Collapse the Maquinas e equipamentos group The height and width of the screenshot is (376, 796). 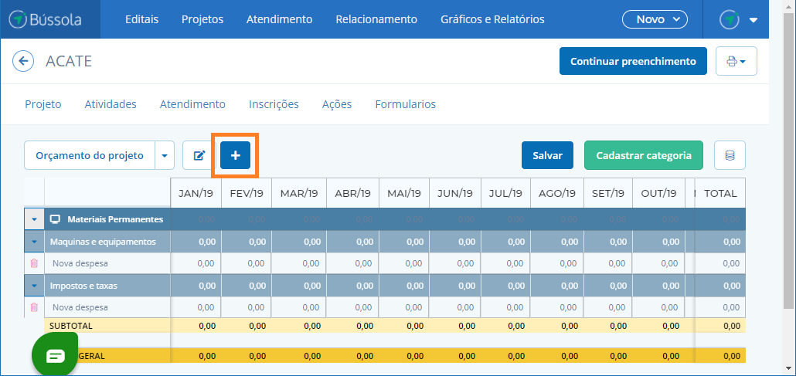(34, 242)
